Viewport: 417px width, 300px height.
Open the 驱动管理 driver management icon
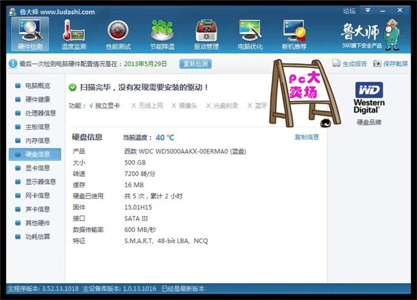(x=206, y=33)
